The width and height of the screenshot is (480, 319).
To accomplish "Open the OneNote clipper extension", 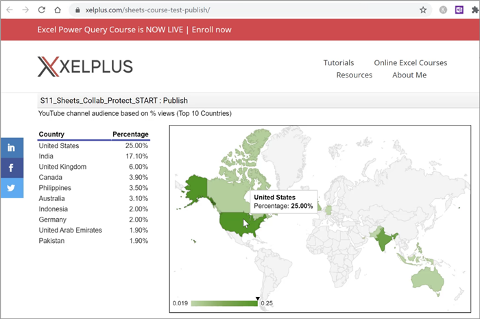I will (x=459, y=10).
